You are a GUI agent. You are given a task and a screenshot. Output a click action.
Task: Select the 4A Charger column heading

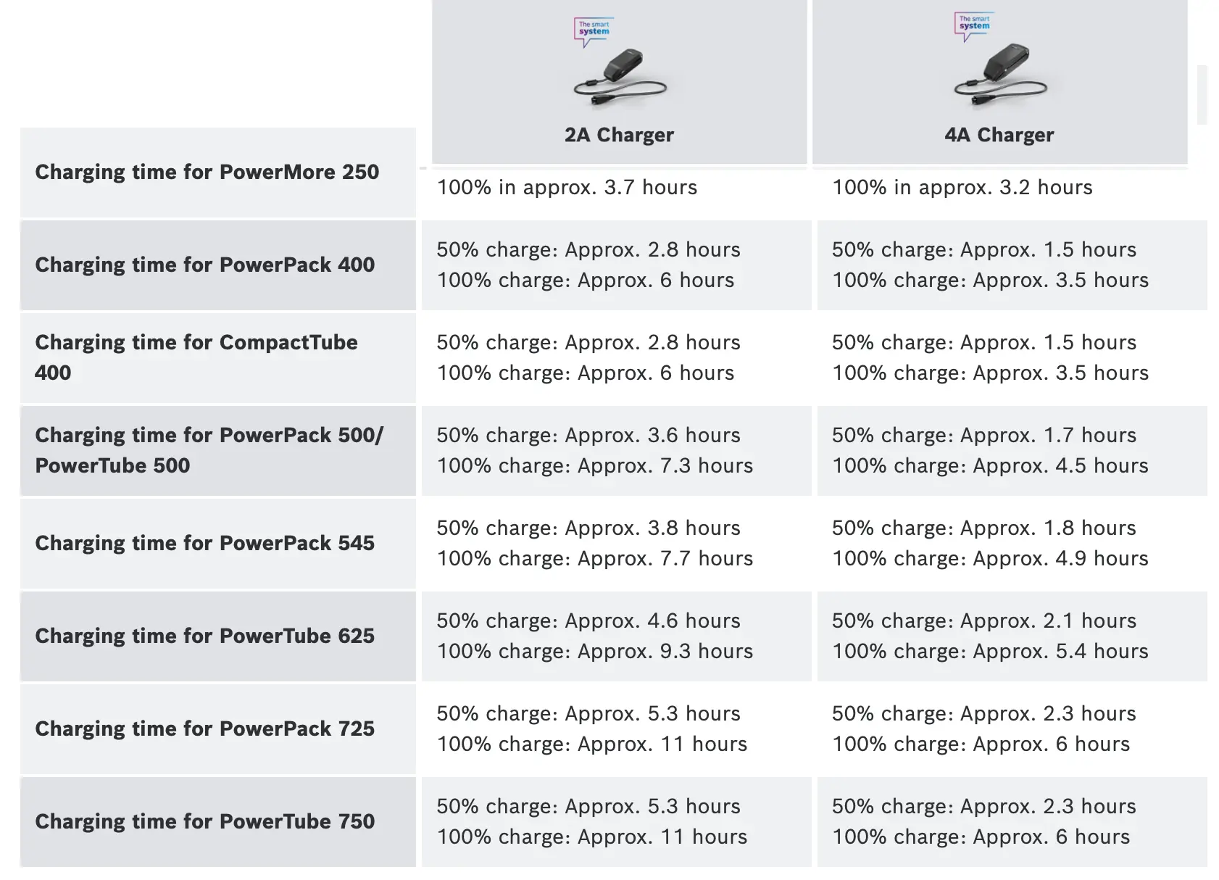[x=999, y=135]
